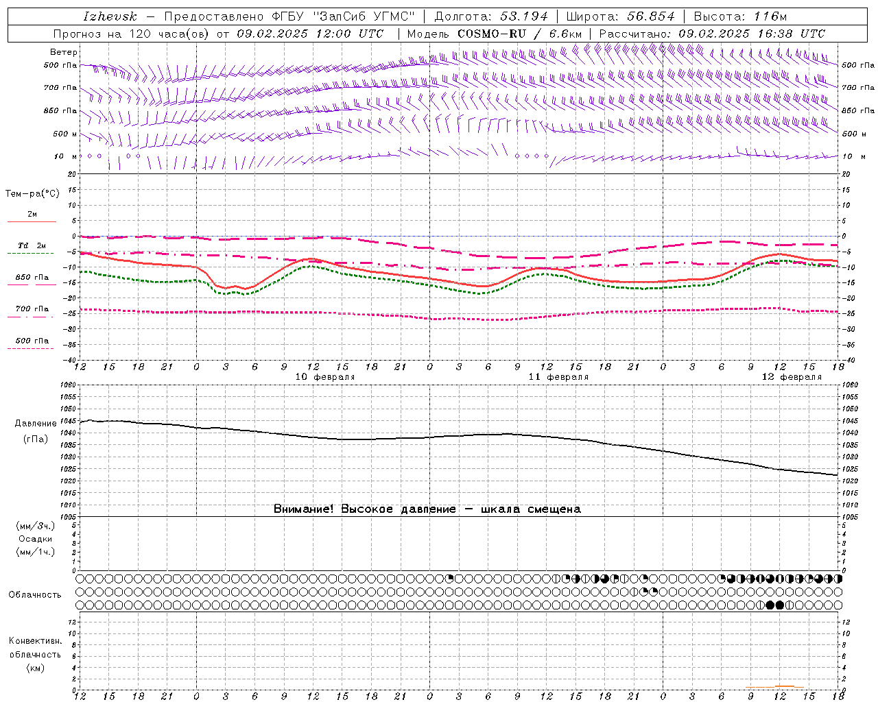This screenshot has width=878, height=702.
Task: Select the elevation text "Высота: 116м"
Action: (x=740, y=16)
